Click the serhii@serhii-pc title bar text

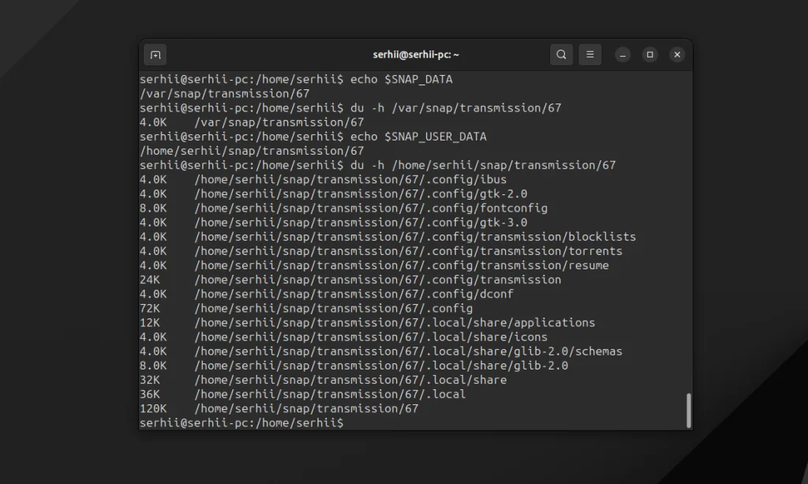(x=416, y=54)
